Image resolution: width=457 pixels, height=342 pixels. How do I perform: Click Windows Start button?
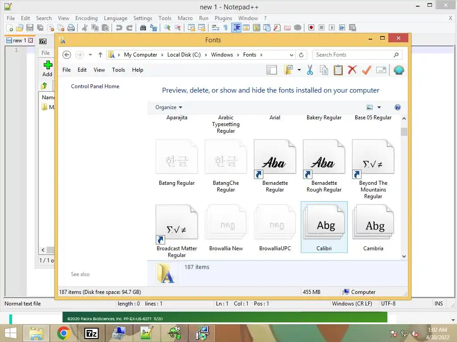pyautogui.click(x=11, y=333)
